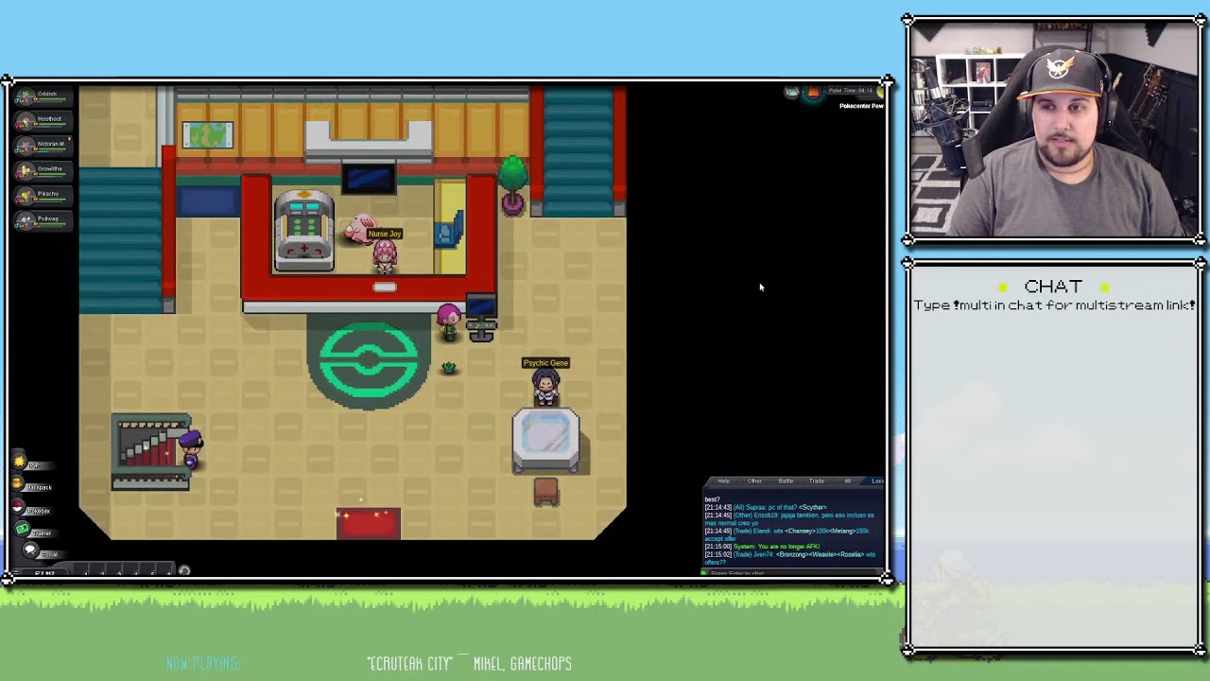Click the Poke Time clock display
The height and width of the screenshot is (681, 1210).
tap(851, 91)
